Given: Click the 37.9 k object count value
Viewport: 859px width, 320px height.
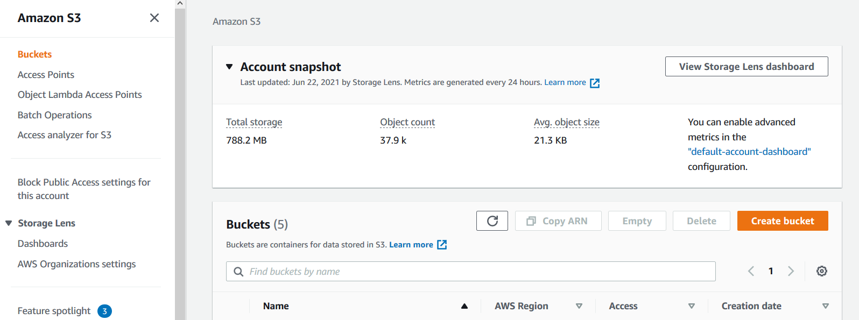Looking at the screenshot, I should [393, 140].
